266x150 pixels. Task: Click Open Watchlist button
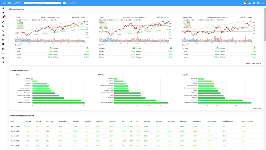tap(71, 3)
